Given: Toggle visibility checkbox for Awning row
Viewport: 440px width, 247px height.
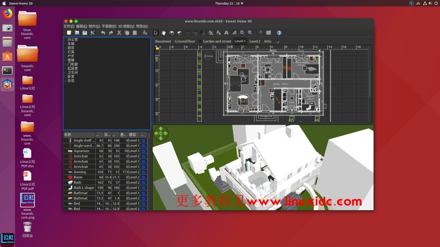Looking at the screenshot, I should (143, 172).
